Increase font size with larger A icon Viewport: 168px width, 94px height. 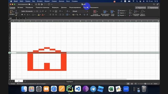pos(43,11)
